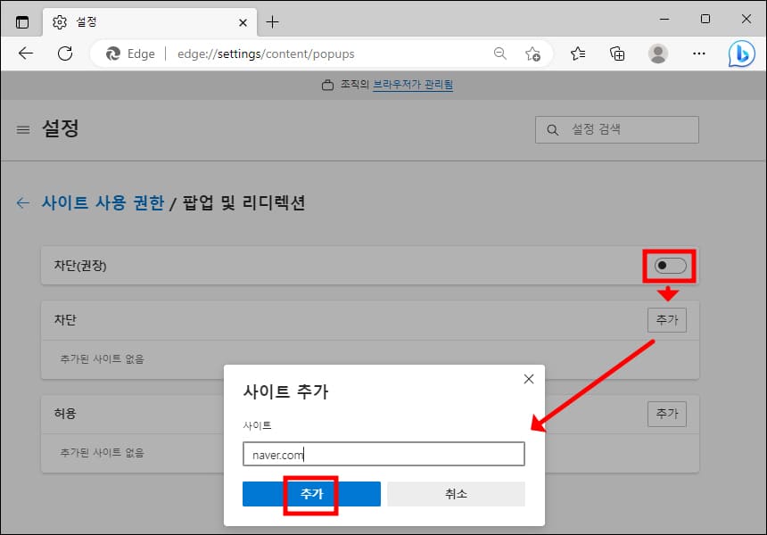Click 취소 to cancel site addition
This screenshot has width=767, height=535.
(456, 493)
